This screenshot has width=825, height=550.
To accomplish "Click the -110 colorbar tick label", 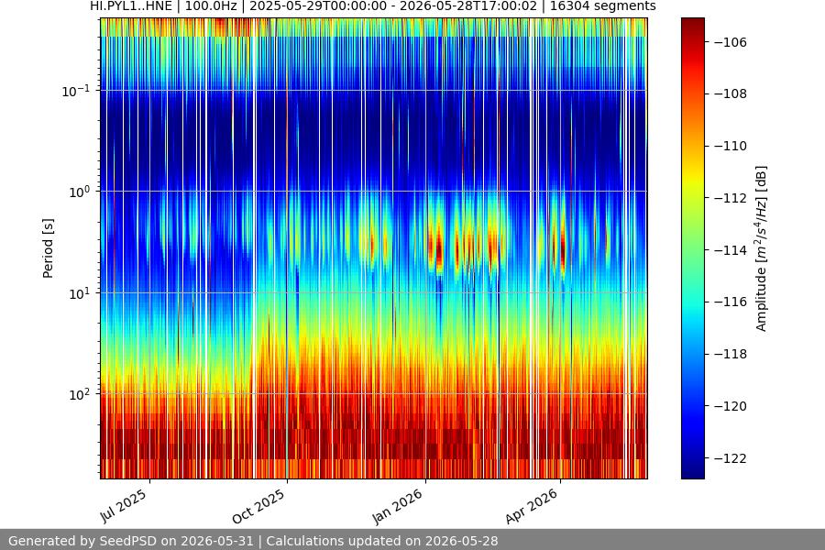I will coord(731,146).
